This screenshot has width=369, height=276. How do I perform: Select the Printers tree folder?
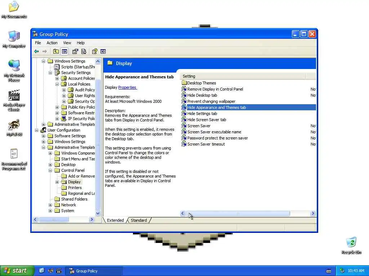coord(75,188)
